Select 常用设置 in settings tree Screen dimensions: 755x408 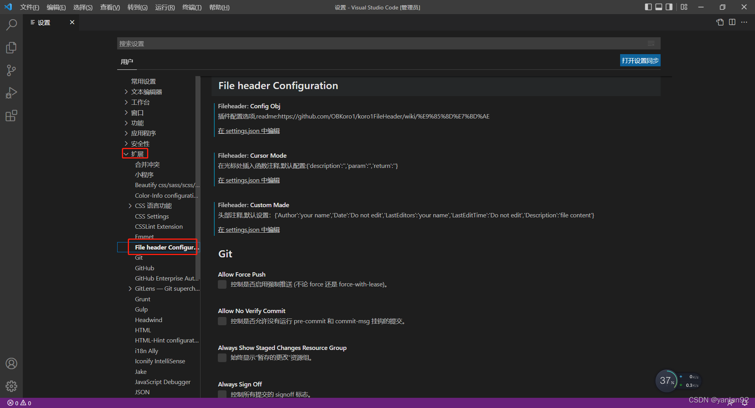click(144, 82)
